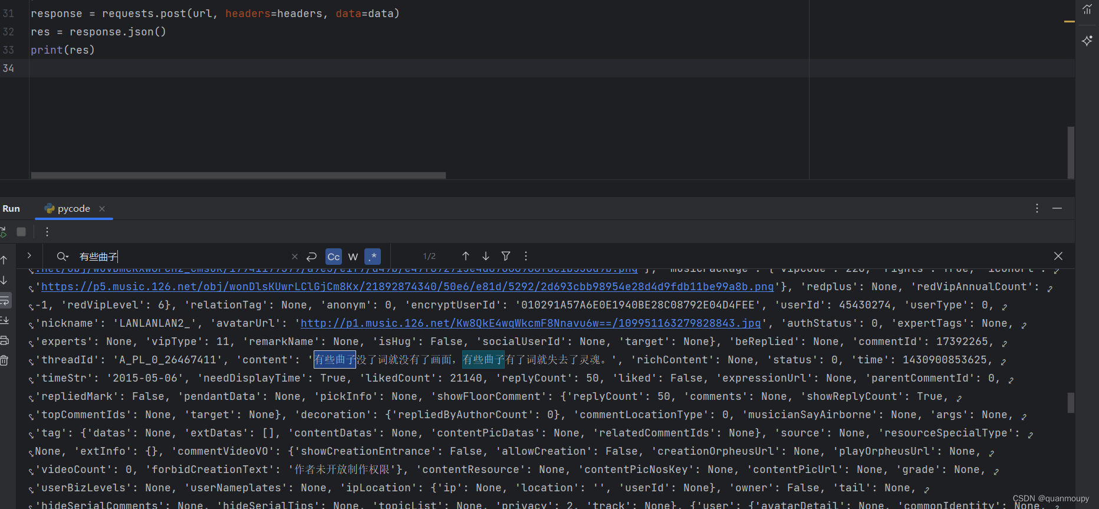Stop the running pycode process
Image resolution: width=1099 pixels, height=509 pixels.
click(21, 232)
